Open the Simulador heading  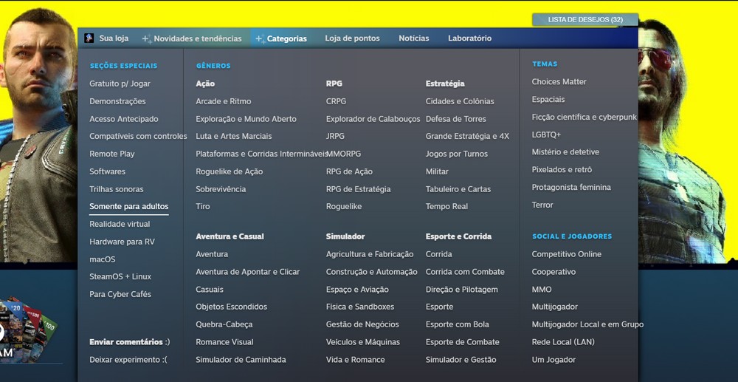[345, 236]
